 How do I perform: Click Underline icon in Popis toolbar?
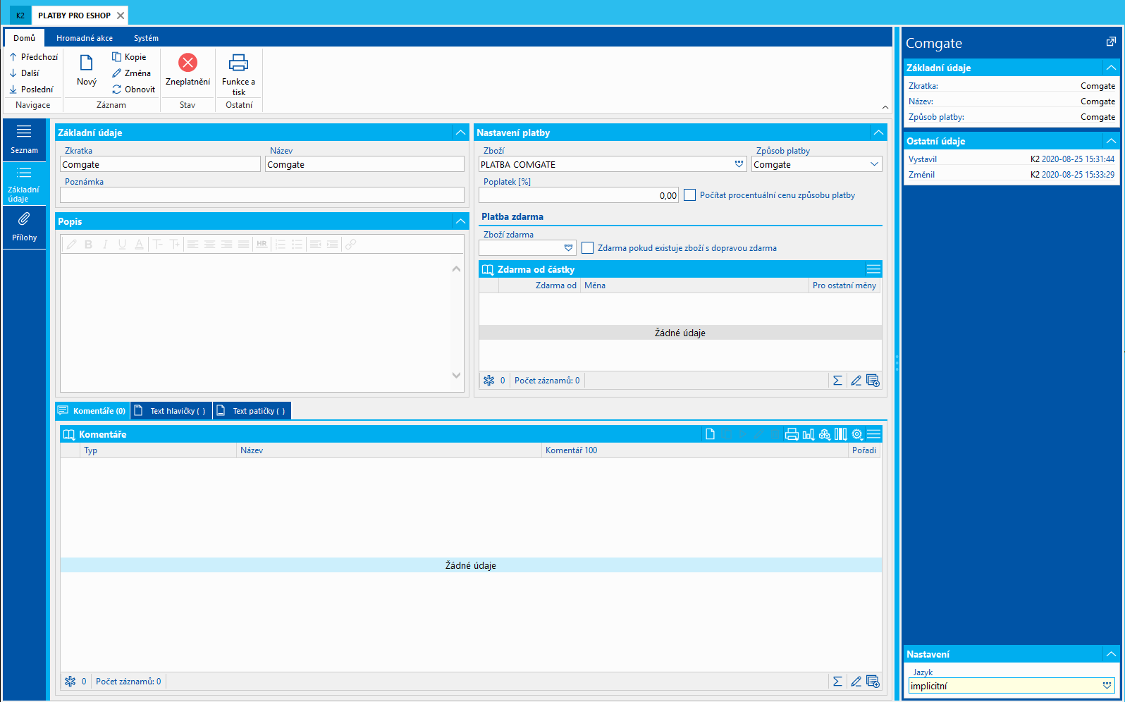pos(122,245)
